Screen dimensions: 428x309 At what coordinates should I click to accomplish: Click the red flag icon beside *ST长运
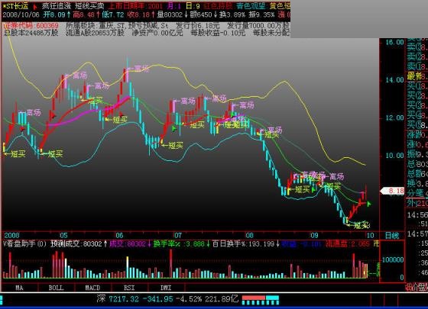[x=35, y=7]
